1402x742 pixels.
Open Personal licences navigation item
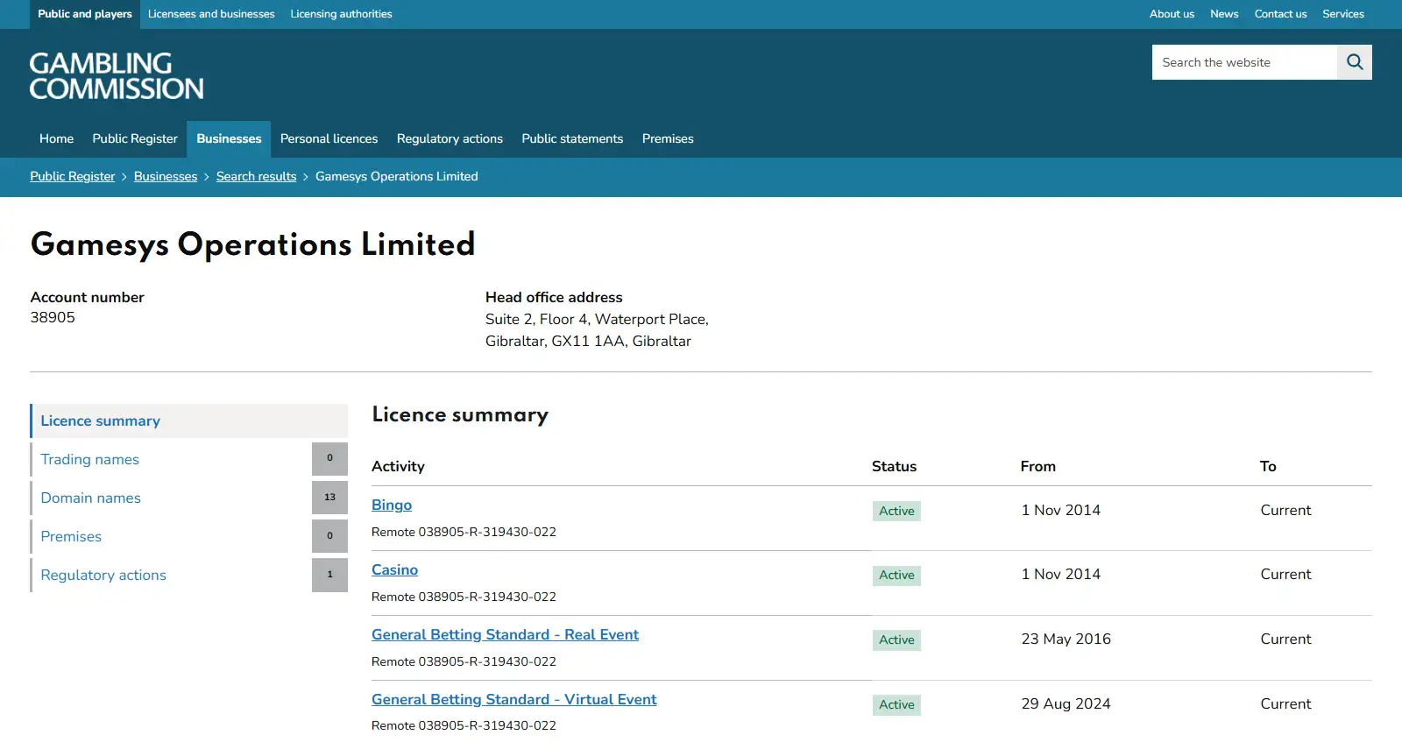pos(329,138)
